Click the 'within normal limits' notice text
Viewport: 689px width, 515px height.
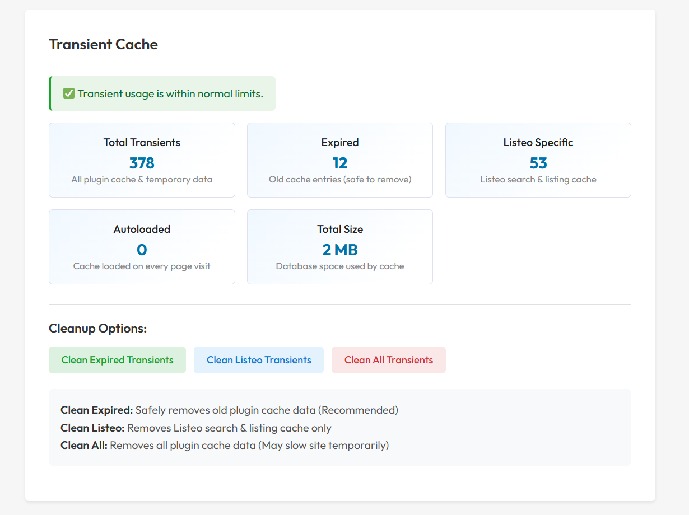pos(170,93)
